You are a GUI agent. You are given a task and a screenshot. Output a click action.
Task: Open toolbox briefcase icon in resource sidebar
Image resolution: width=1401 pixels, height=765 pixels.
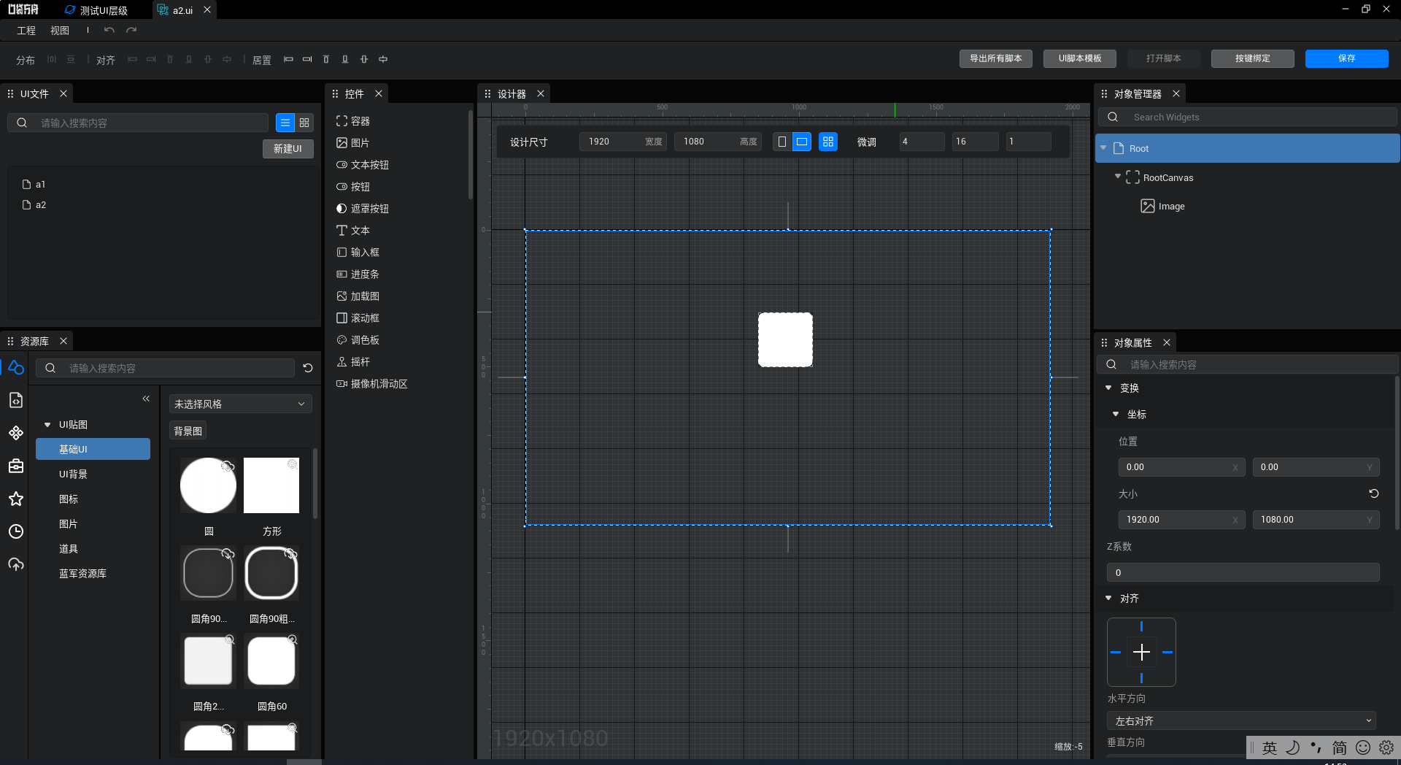pos(16,466)
